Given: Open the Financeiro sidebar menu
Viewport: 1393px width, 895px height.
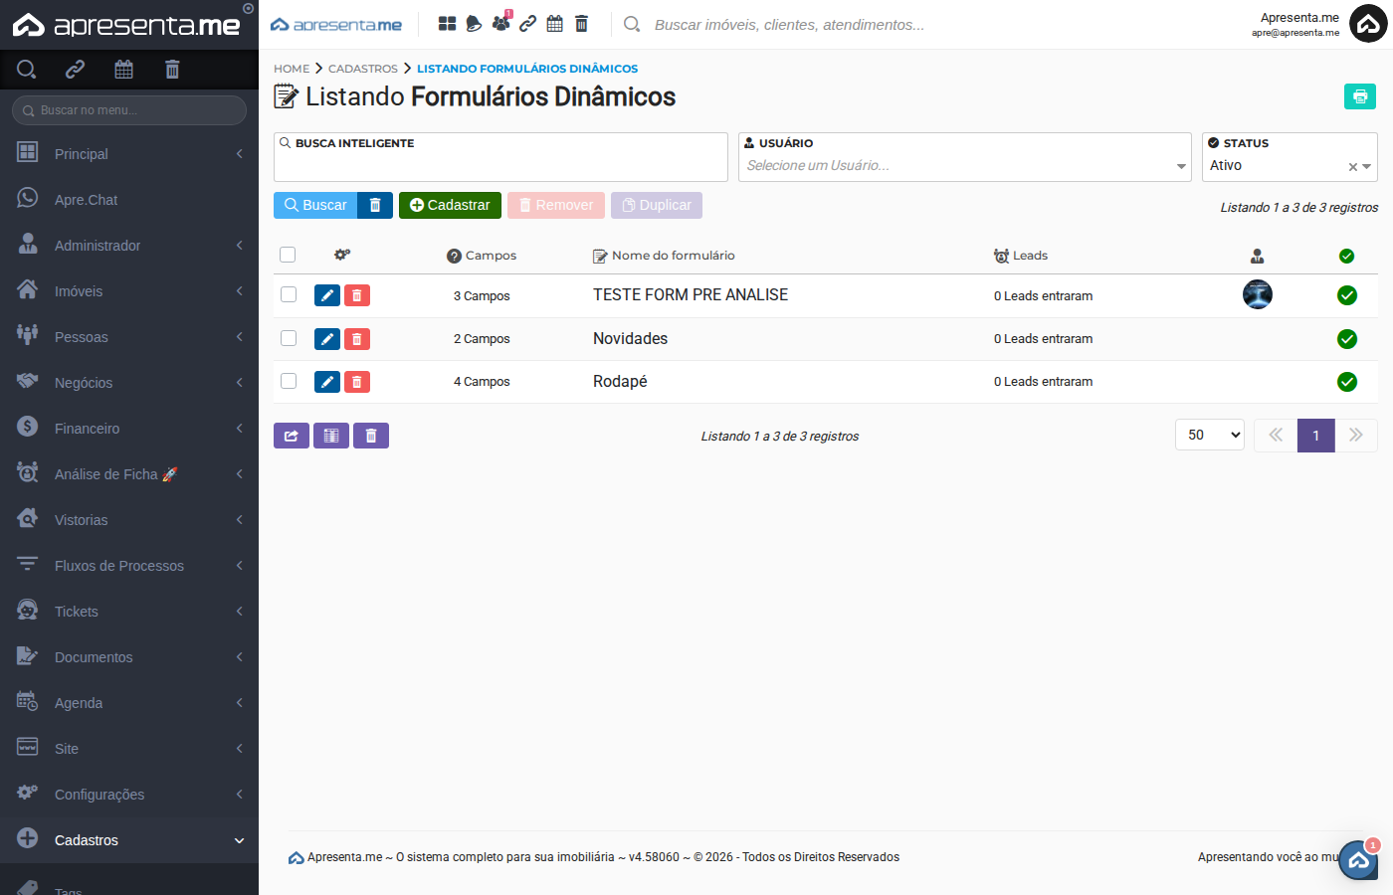Looking at the screenshot, I should (x=129, y=428).
